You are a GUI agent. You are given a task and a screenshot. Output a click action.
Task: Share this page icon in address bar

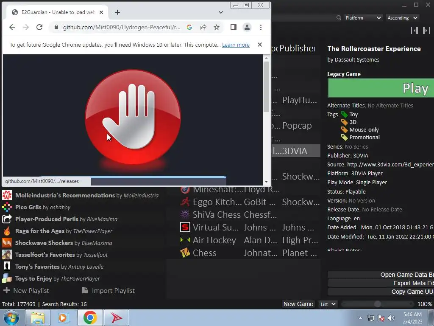203,27
